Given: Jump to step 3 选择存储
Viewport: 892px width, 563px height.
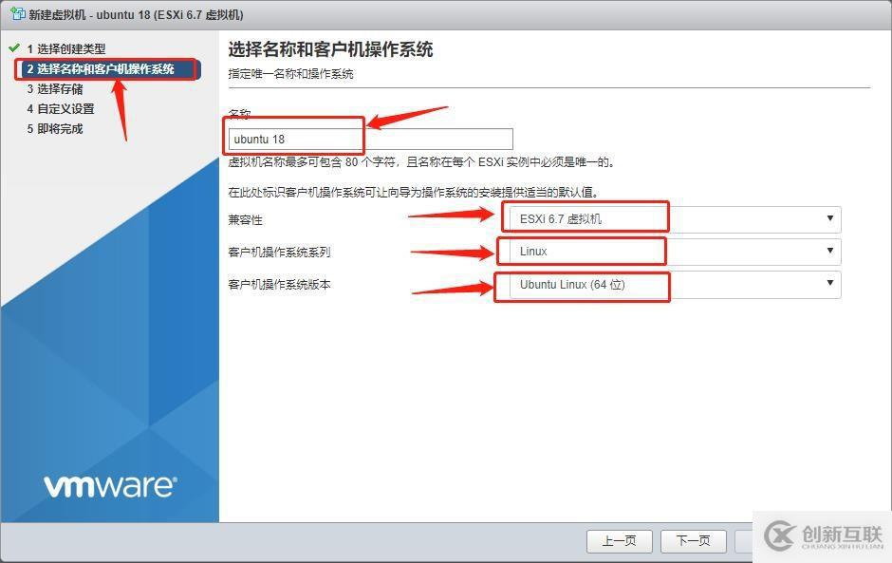Looking at the screenshot, I should pyautogui.click(x=55, y=89).
